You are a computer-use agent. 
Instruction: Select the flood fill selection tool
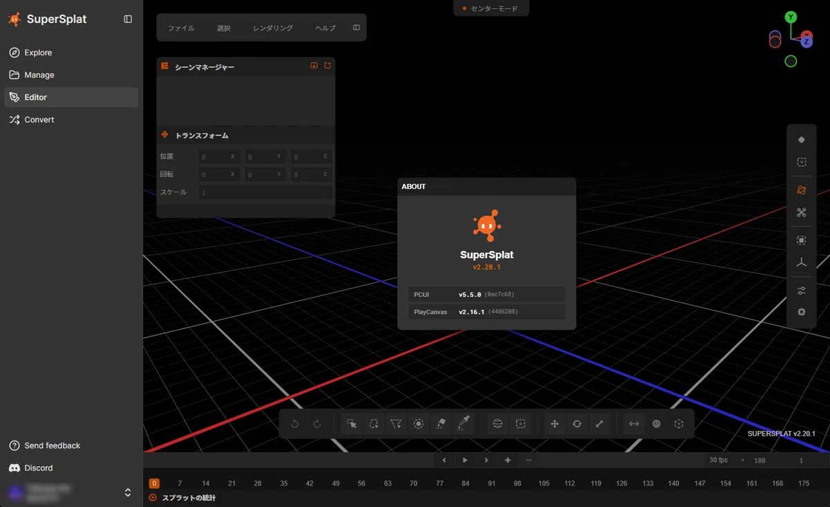tap(441, 424)
